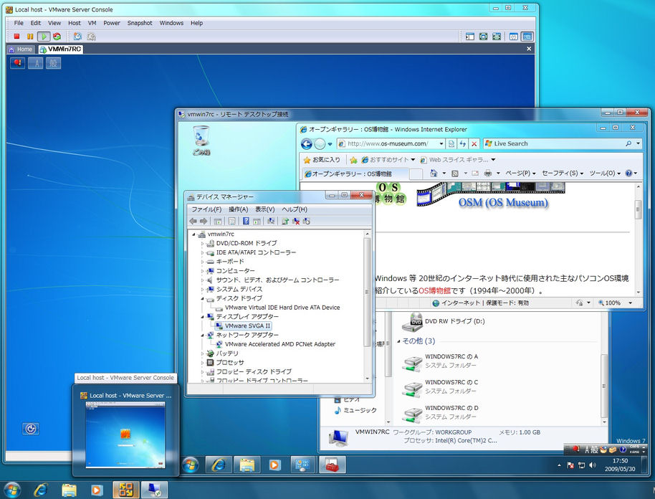Open the Start menu inside the remote desktop
Image resolution: width=655 pixels, height=499 pixels.
191,465
